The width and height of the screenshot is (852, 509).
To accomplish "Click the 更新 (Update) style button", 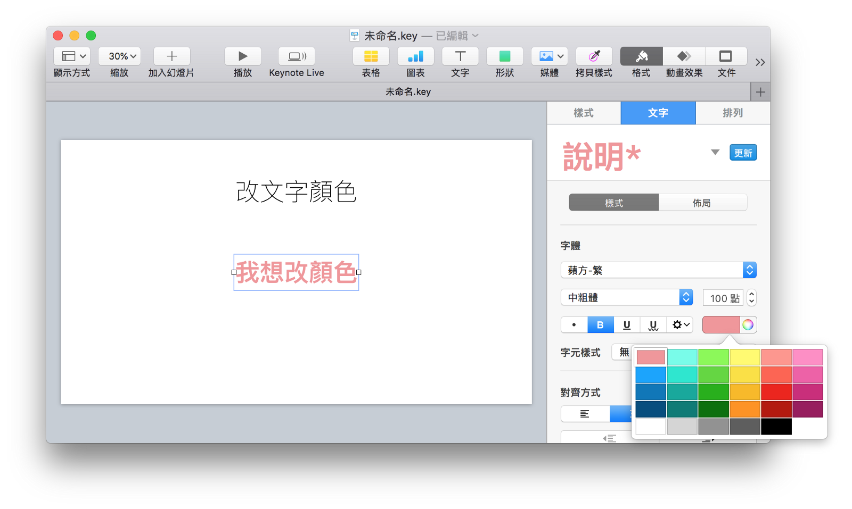I will click(743, 153).
